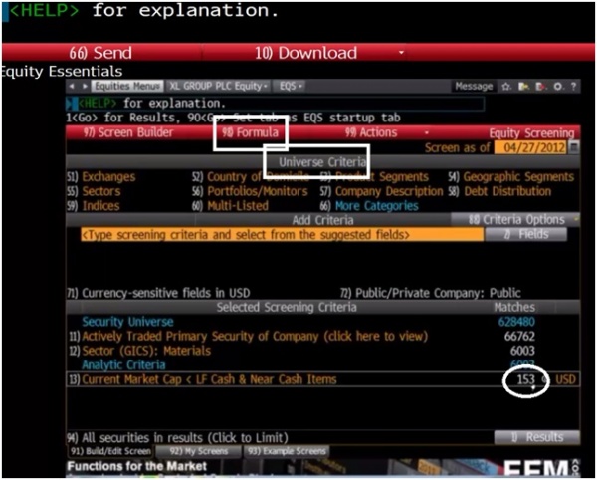Click the forward navigation arrow
The image size is (597, 480).
(x=85, y=86)
